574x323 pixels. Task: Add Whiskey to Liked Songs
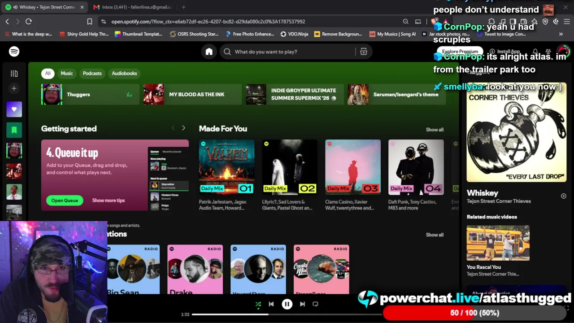click(x=564, y=196)
